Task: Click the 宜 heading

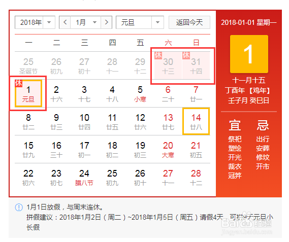Action: coord(235,125)
